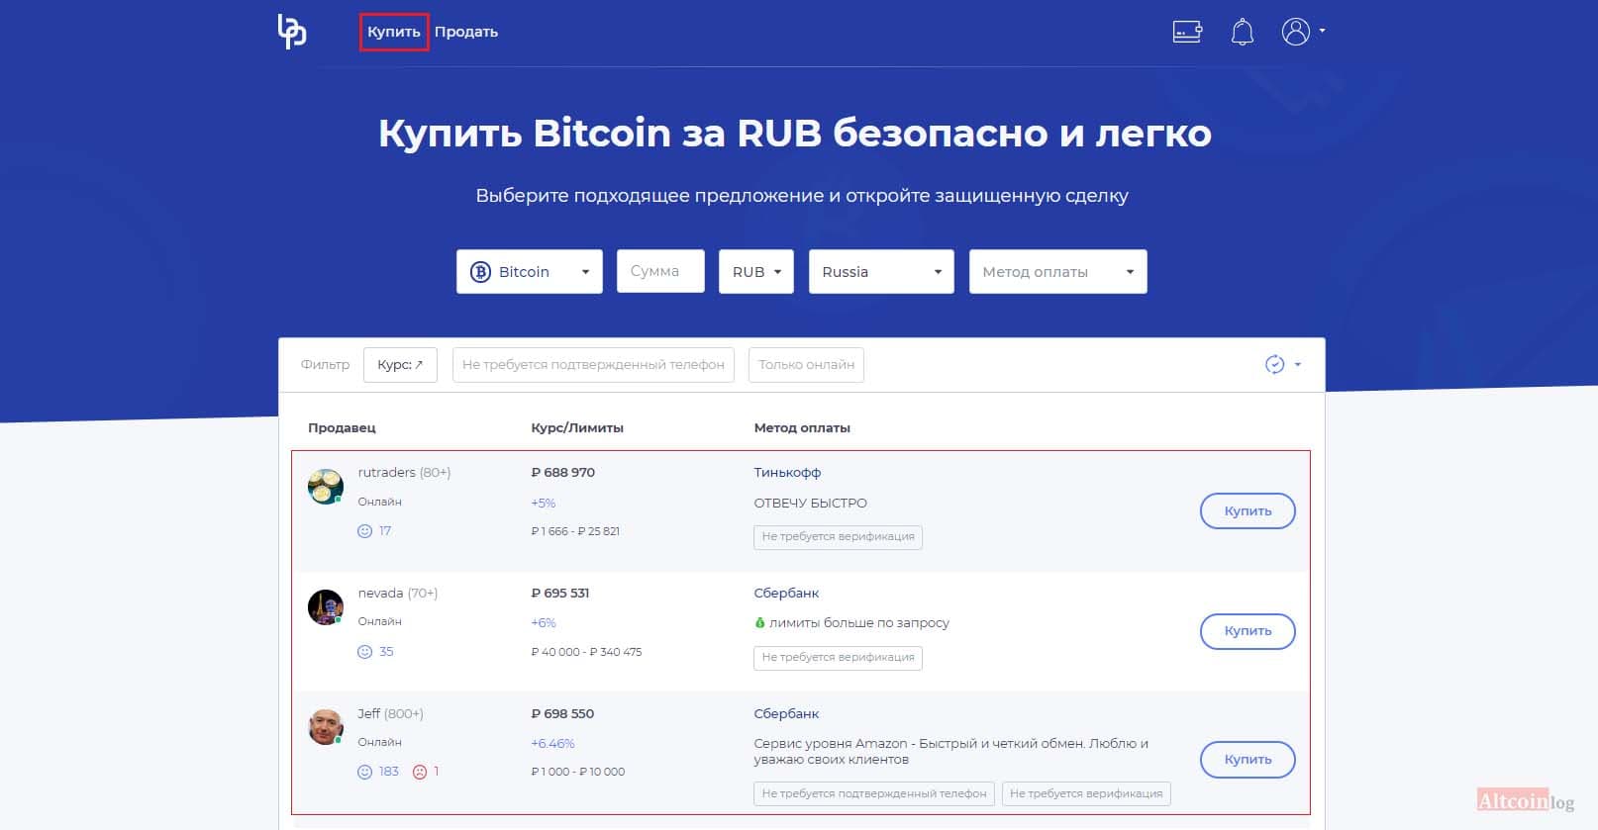
Task: Click the refresh auto-update icon in filter bar
Action: [x=1274, y=364]
